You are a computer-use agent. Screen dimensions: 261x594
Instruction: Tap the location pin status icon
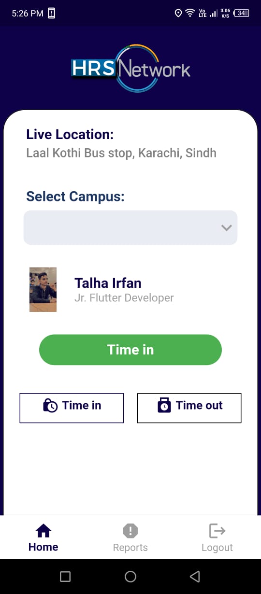pyautogui.click(x=178, y=13)
